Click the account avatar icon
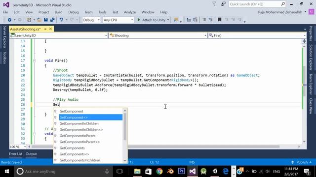This screenshot has width=316, height=177. (x=312, y=12)
